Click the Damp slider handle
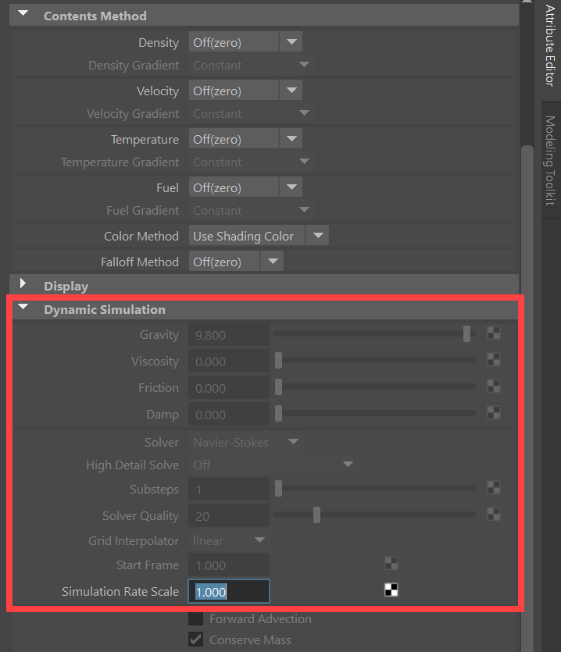Image resolution: width=561 pixels, height=652 pixels. pyautogui.click(x=278, y=413)
